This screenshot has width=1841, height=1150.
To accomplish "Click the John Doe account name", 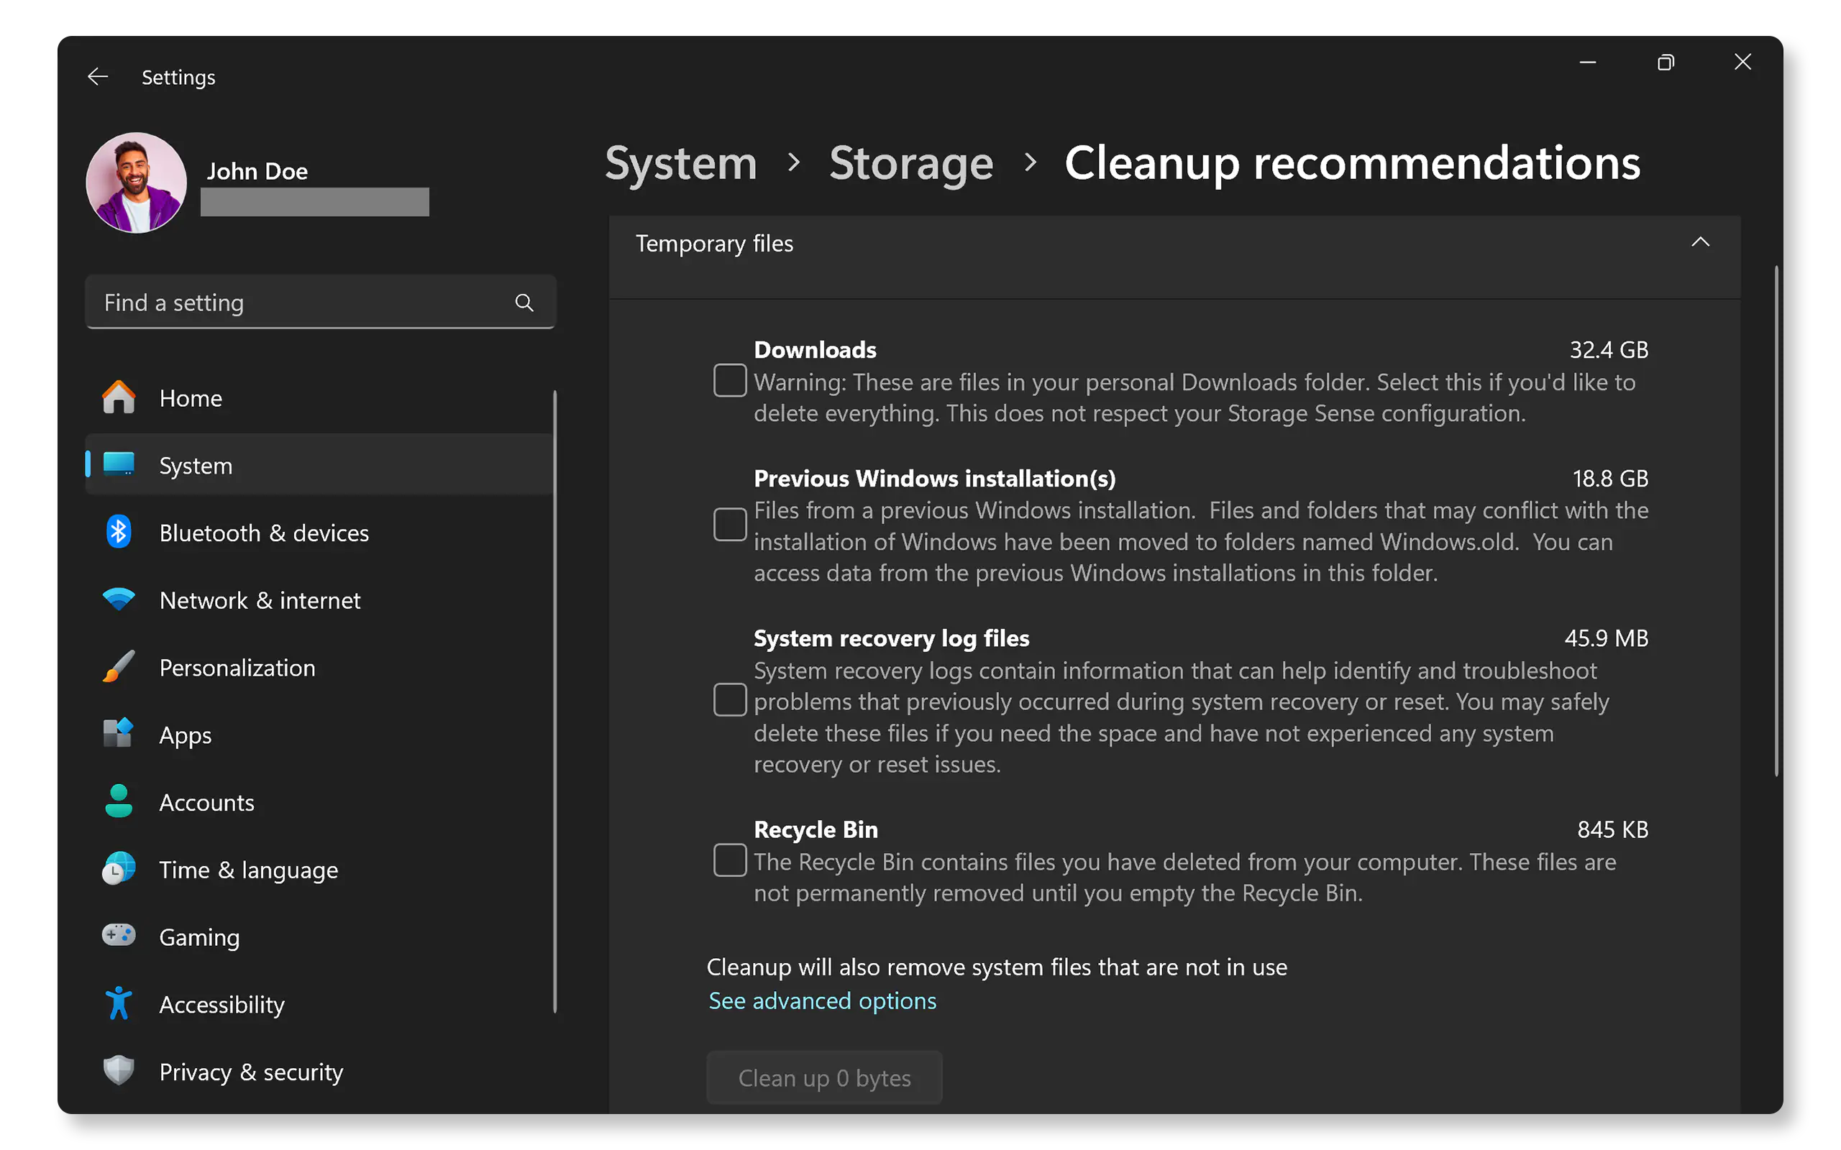I will tap(257, 170).
